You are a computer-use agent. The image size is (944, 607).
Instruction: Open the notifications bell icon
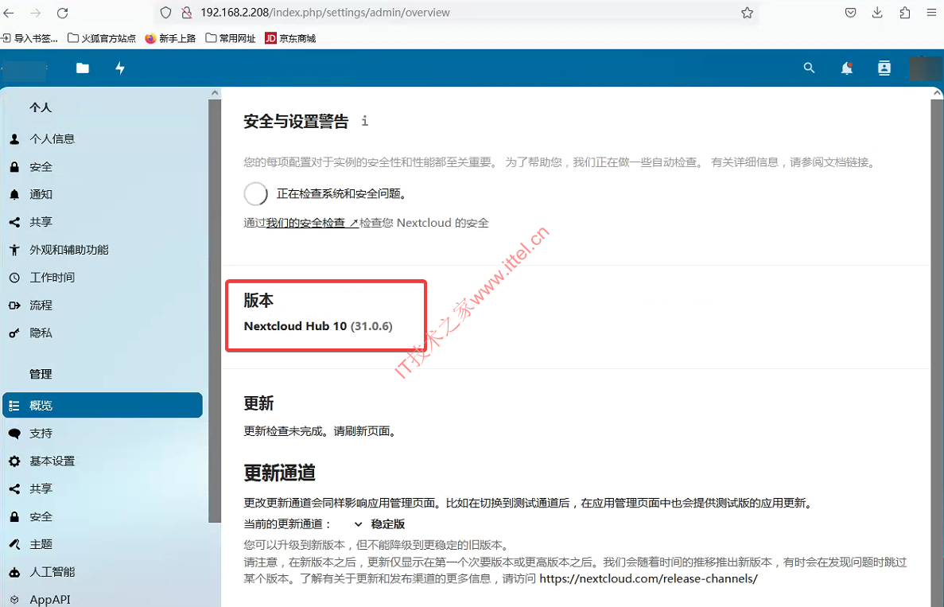[846, 68]
